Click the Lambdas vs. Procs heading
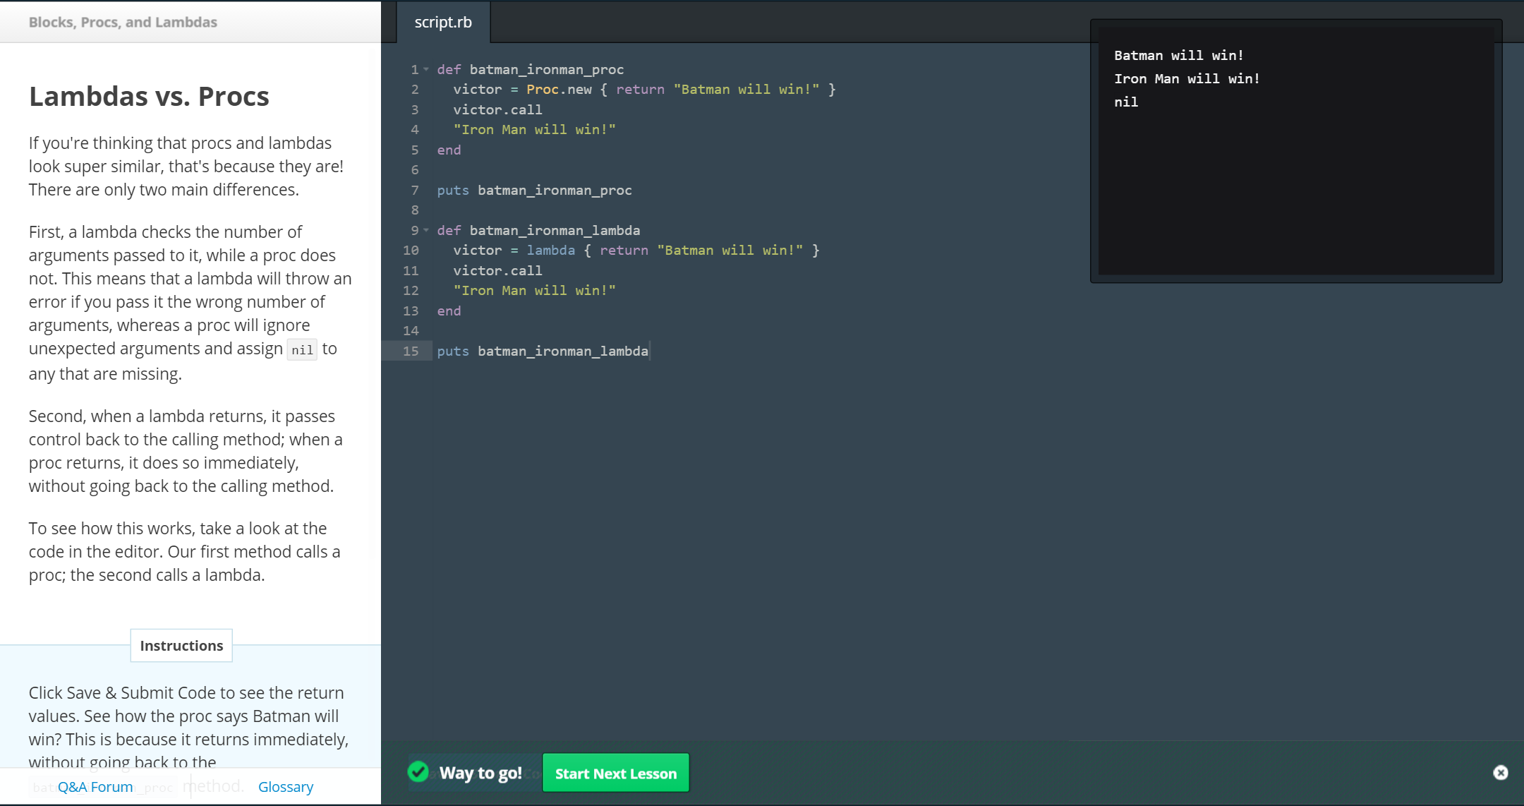 [x=149, y=96]
